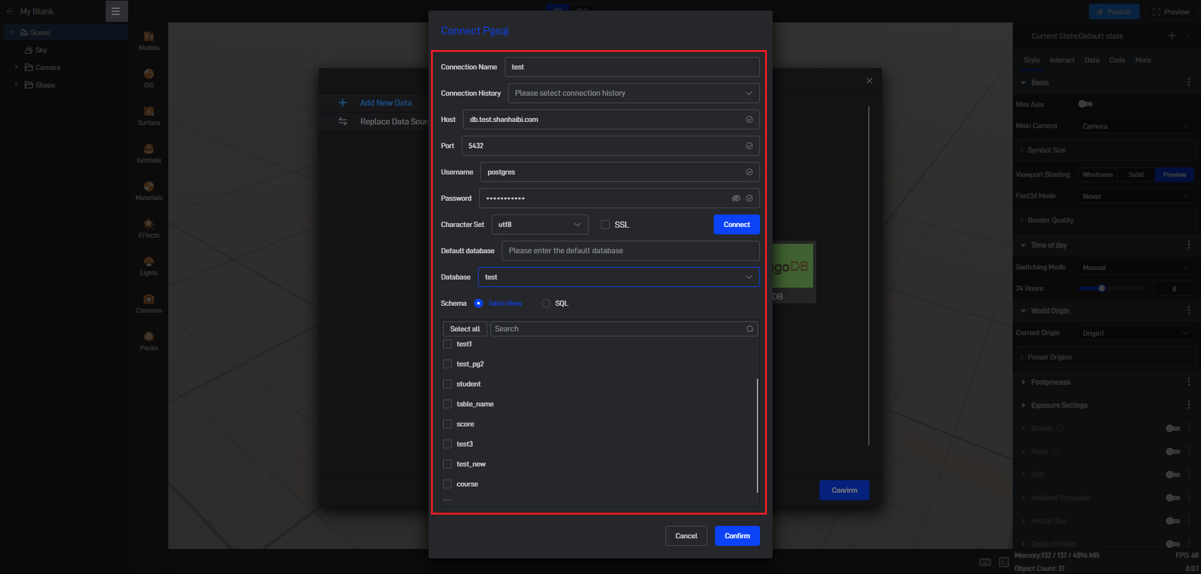Image resolution: width=1201 pixels, height=574 pixels.
Task: Open the Fast3d Mode dropdown
Action: (x=1136, y=196)
